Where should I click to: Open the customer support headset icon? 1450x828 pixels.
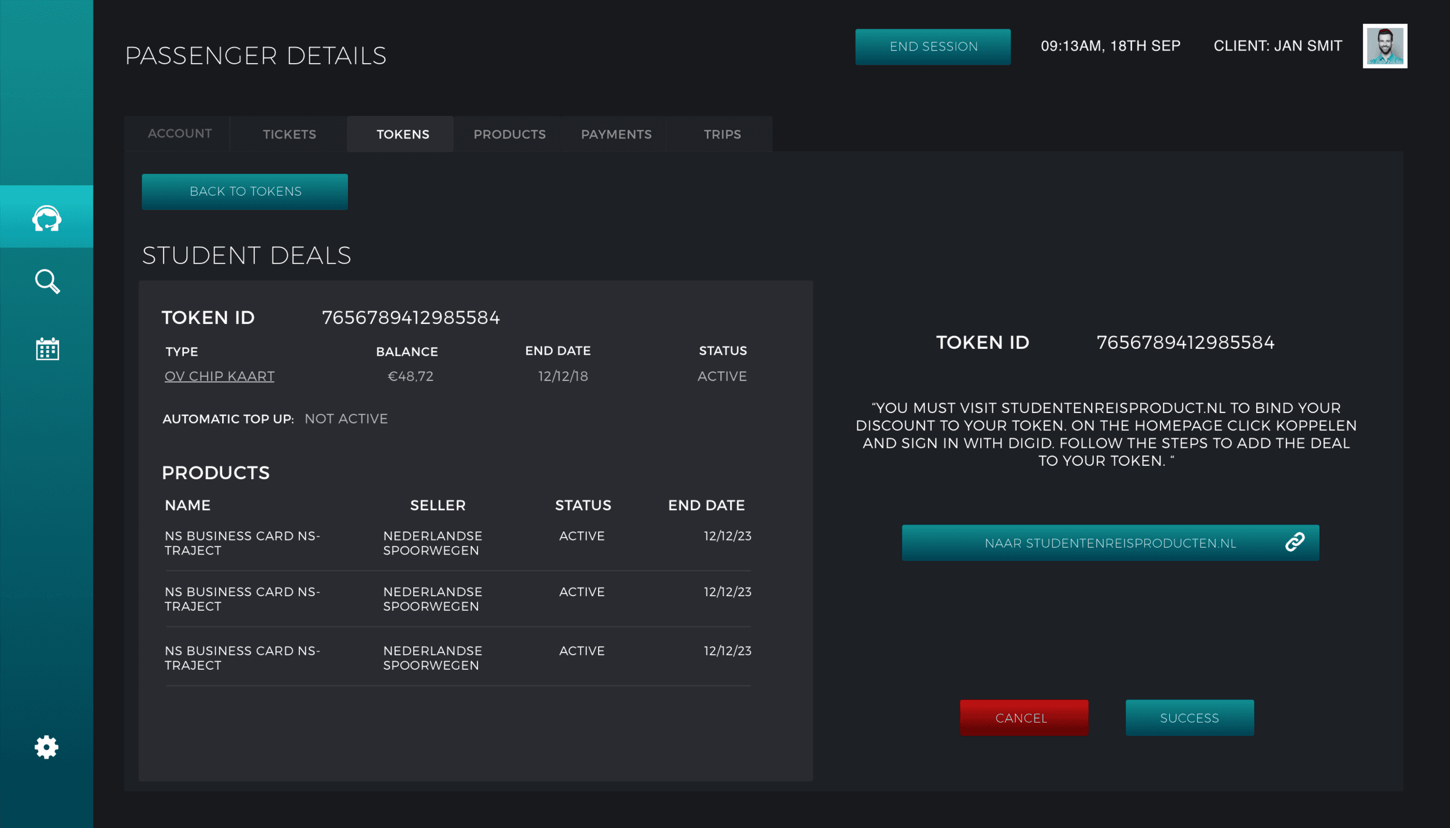(x=46, y=218)
